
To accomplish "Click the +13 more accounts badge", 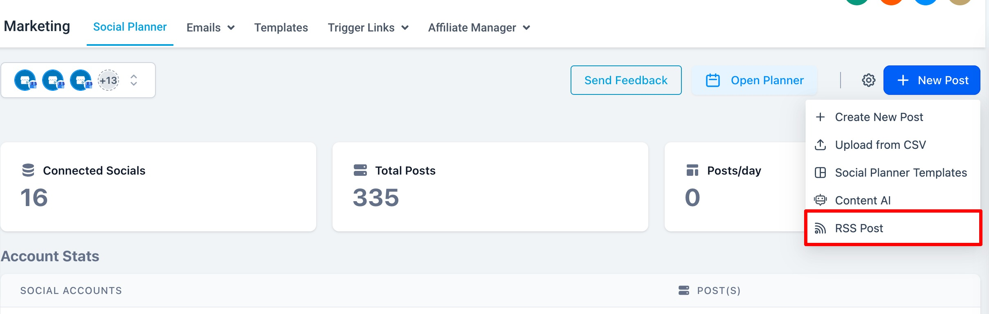I will (108, 80).
